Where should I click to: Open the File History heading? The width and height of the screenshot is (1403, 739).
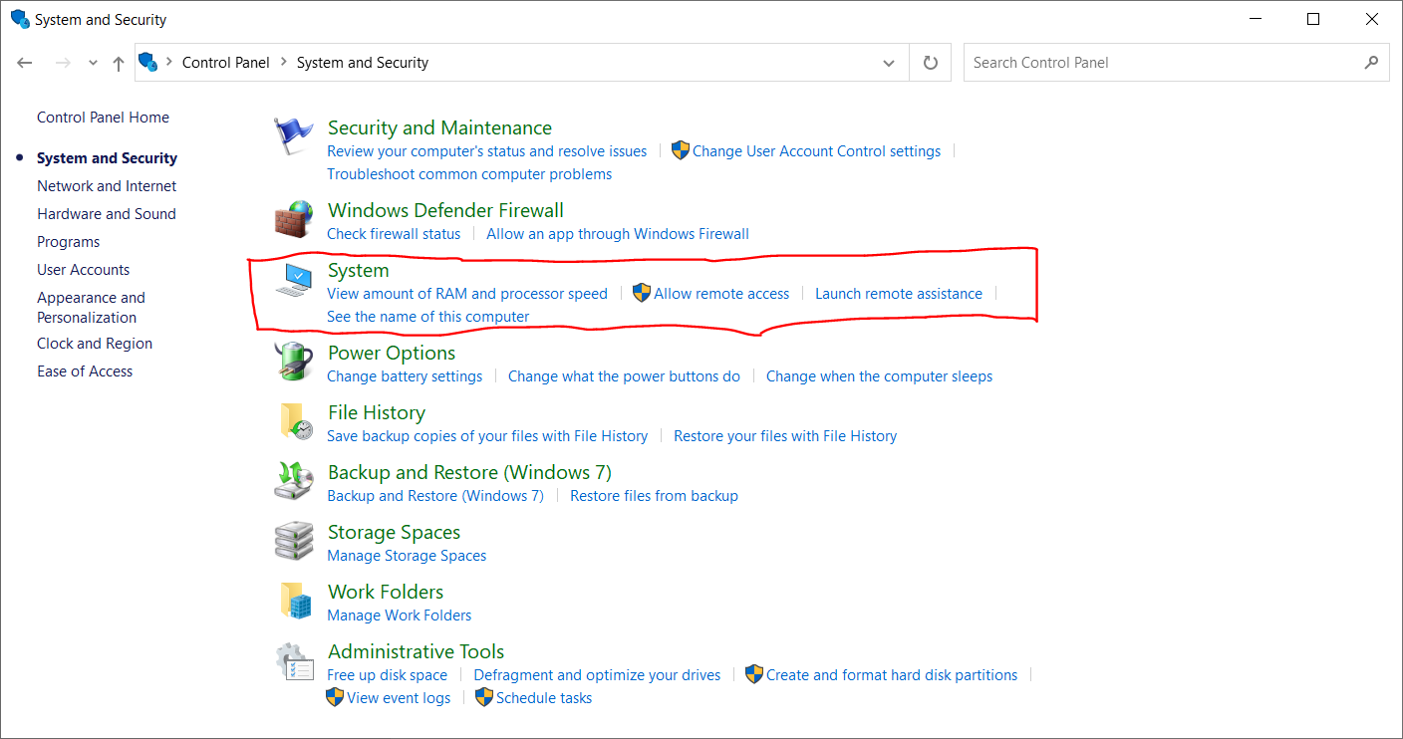click(x=377, y=412)
